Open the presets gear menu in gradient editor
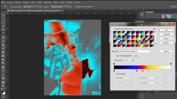 pos(154,29)
